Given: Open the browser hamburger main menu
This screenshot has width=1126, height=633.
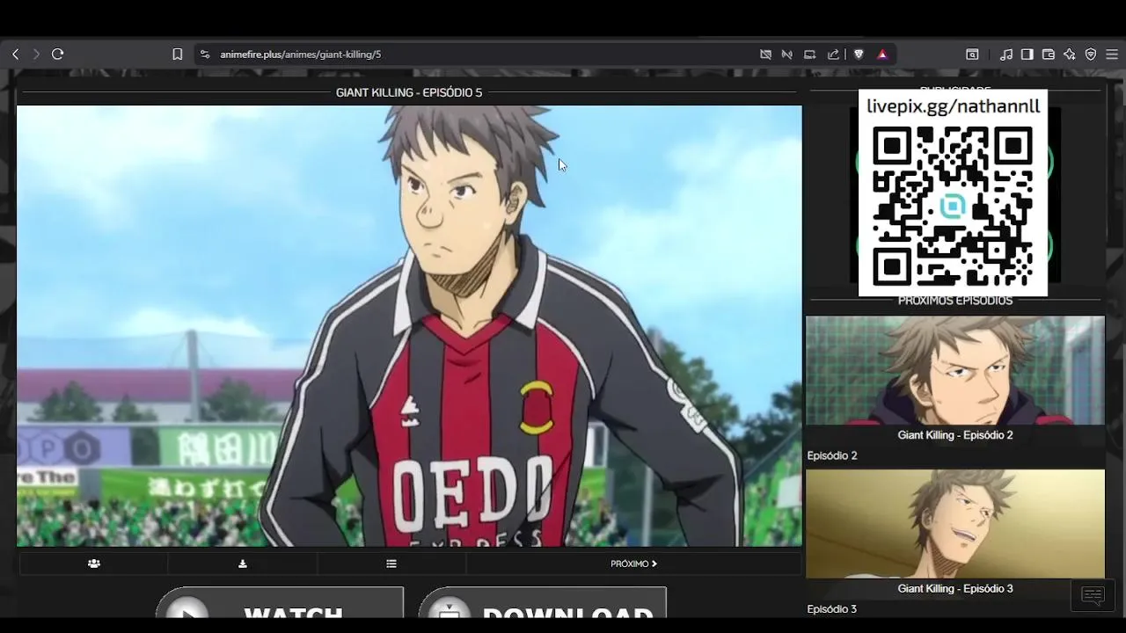Looking at the screenshot, I should click(x=1112, y=55).
